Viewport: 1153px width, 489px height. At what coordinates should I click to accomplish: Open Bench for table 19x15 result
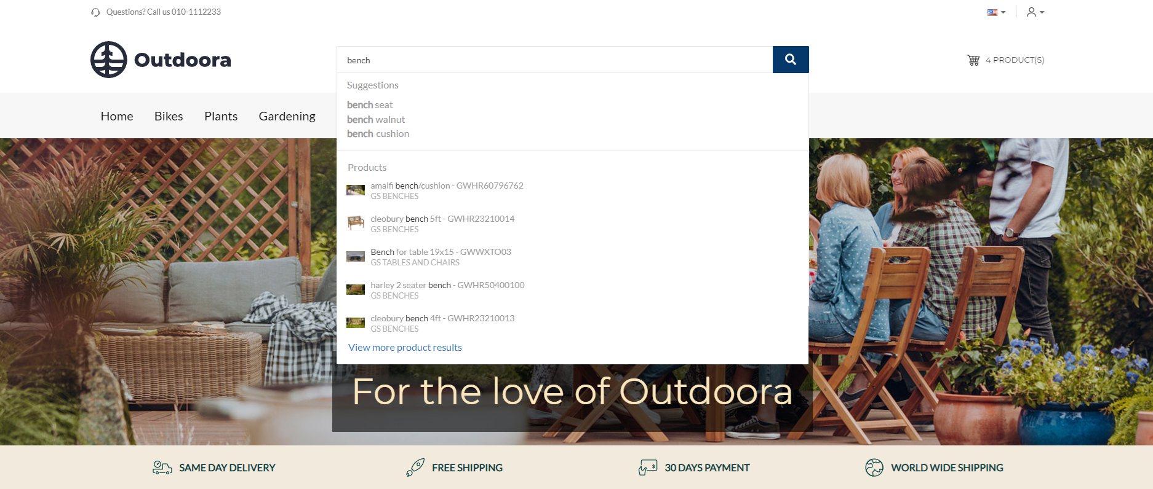[441, 252]
